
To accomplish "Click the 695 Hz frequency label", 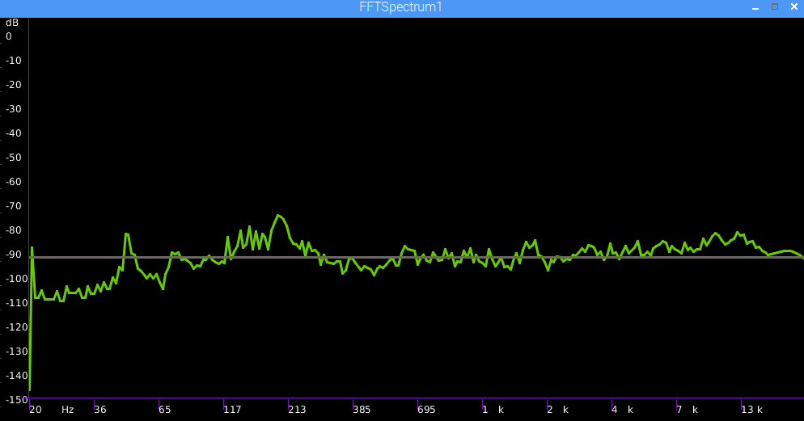I will (x=426, y=410).
